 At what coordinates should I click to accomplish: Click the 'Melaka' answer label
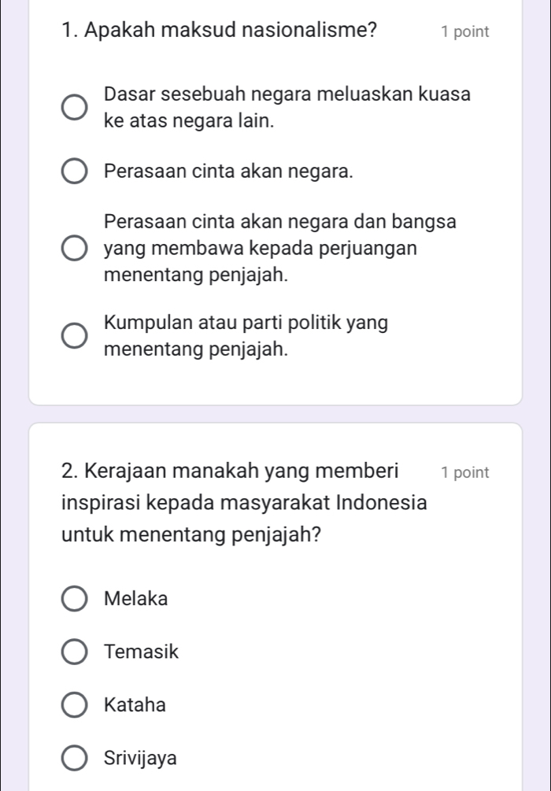[x=136, y=599]
